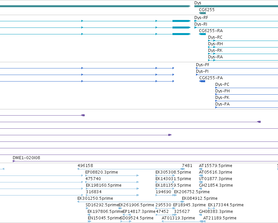The image size is (278, 223).
Task: Select the Dys-RI transcript label
Action: click(201, 24)
